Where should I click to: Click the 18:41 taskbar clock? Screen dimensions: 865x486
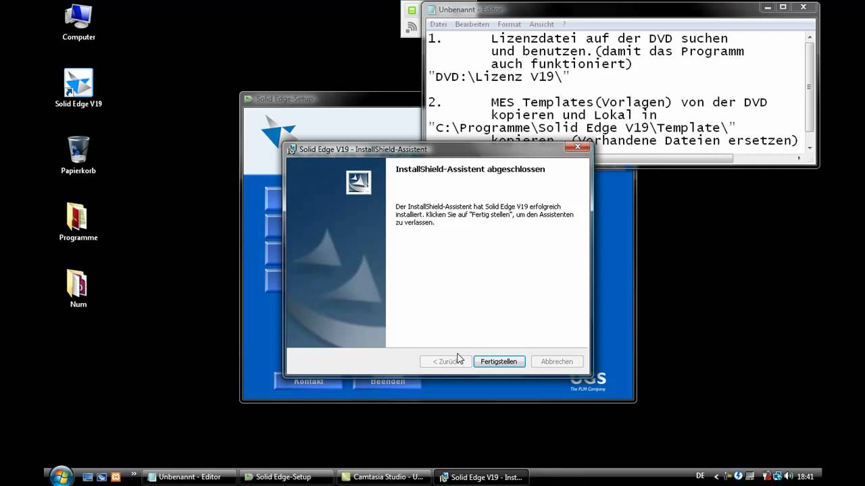tap(805, 477)
